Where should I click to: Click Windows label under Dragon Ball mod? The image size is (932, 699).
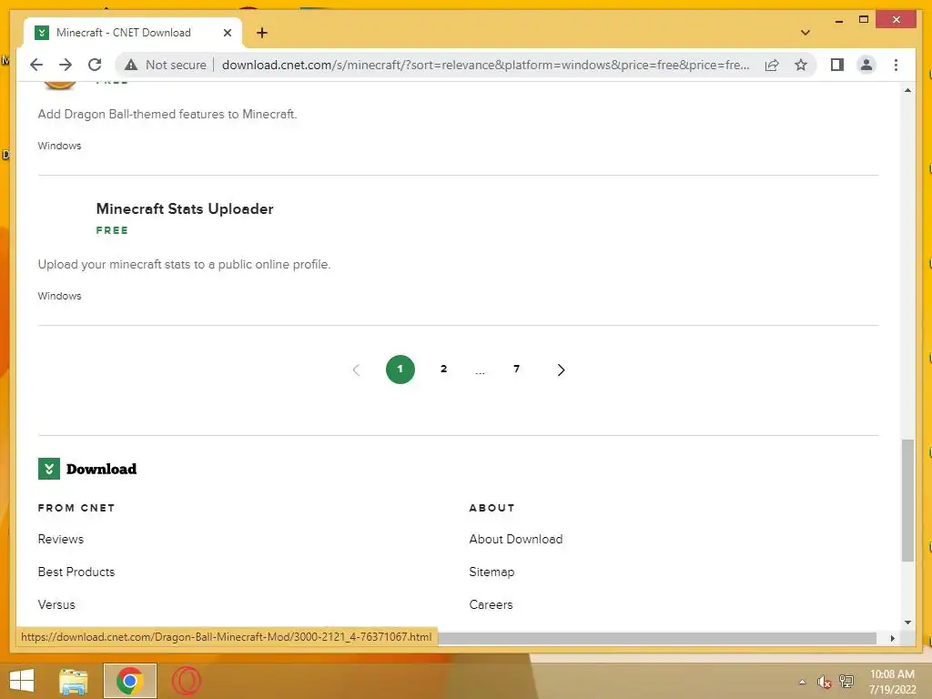59,146
